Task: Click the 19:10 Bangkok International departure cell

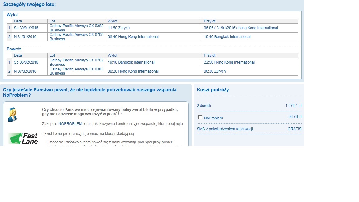Action: click(154, 62)
